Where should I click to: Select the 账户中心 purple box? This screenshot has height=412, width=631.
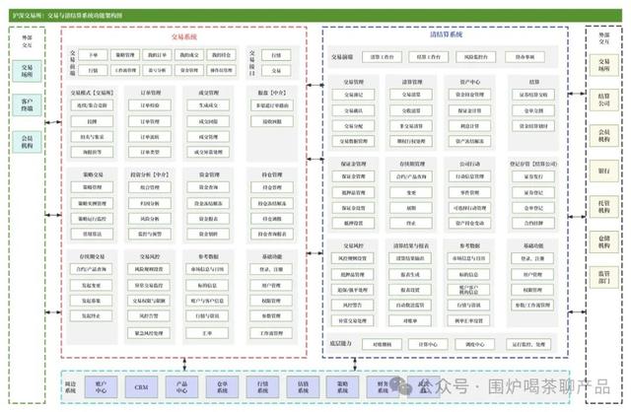pyautogui.click(x=101, y=387)
